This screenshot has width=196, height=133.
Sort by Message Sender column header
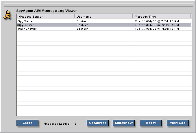(46, 16)
